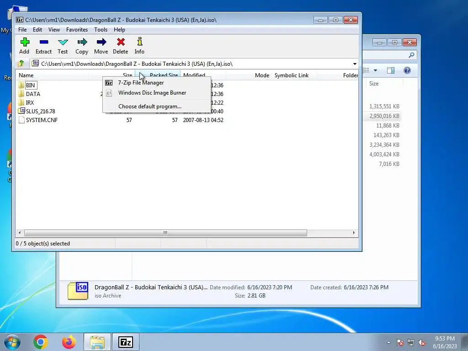Toggle the Explorer preview pane icon
This screenshot has width=468, height=351.
pyautogui.click(x=391, y=70)
